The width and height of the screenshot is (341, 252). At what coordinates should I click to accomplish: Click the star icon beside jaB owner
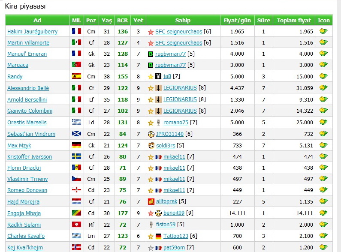coord(151,77)
